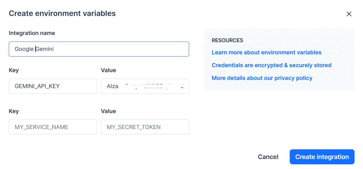Click the Key label above MY_SERVICE_NAME

pos(14,111)
